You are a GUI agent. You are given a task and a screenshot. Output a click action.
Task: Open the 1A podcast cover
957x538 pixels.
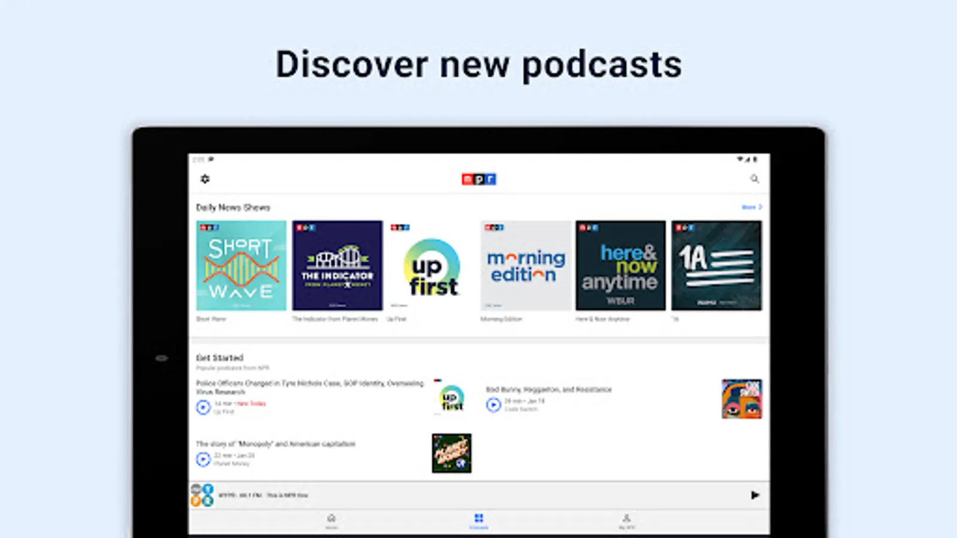pyautogui.click(x=717, y=265)
